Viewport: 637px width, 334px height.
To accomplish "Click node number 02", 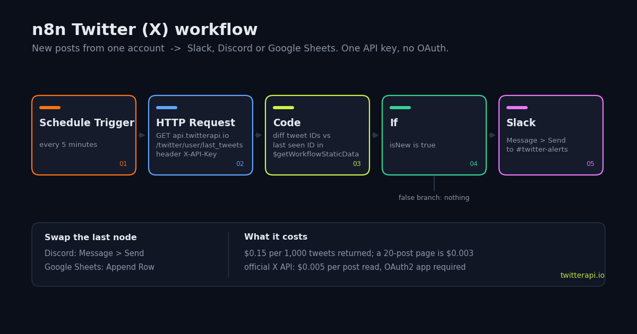I will point(240,164).
